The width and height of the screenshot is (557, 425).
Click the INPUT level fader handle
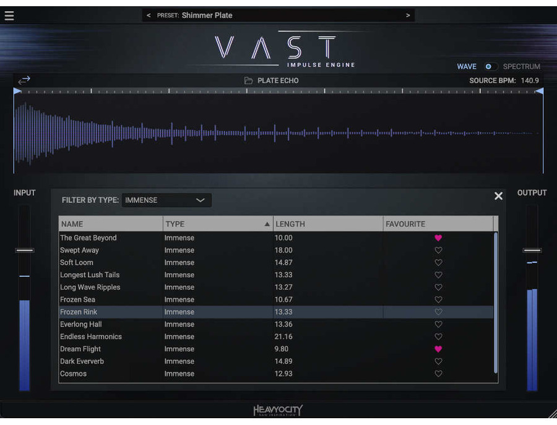click(x=25, y=251)
